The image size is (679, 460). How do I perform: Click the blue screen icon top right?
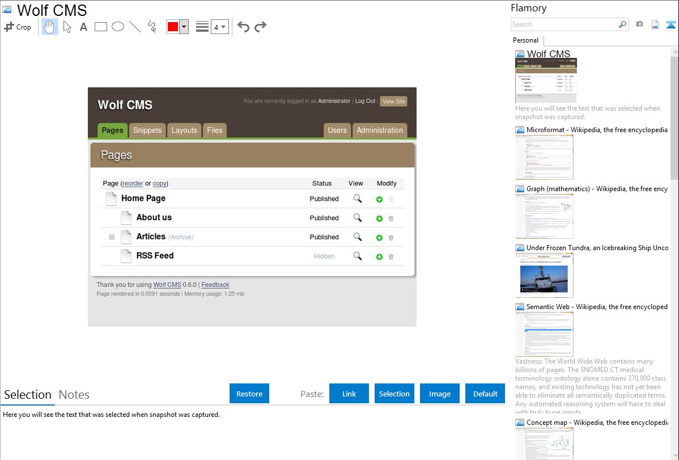coord(670,25)
